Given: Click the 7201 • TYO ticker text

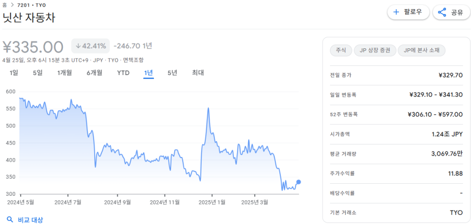Looking at the screenshot, I should coord(32,5).
